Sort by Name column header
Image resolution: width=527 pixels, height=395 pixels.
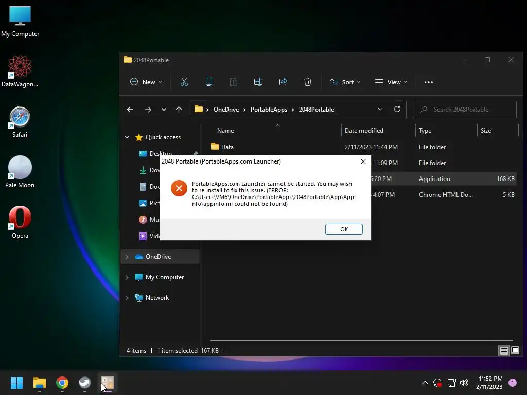[225, 131]
